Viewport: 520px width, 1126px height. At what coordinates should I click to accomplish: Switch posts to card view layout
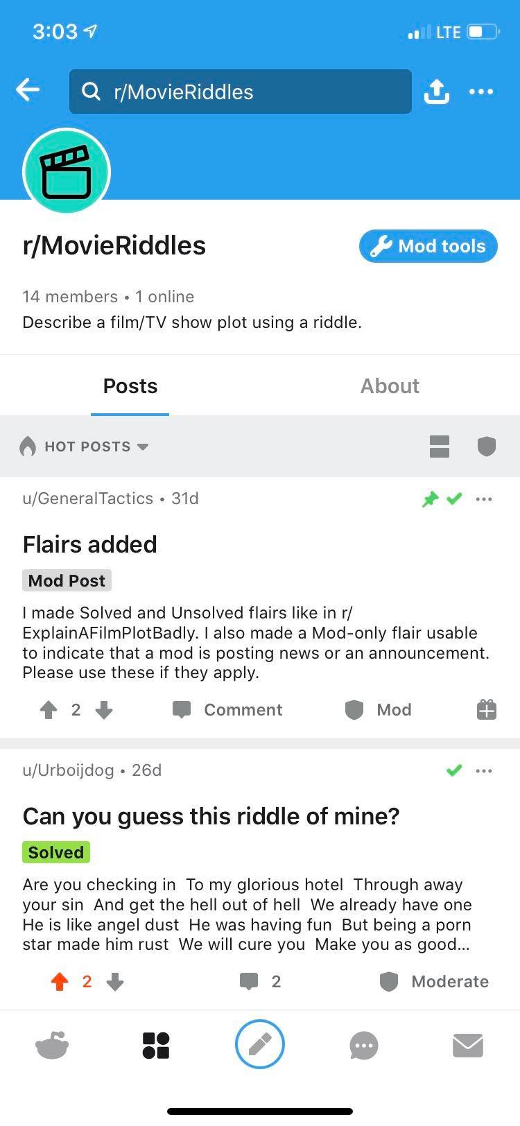pyautogui.click(x=439, y=447)
